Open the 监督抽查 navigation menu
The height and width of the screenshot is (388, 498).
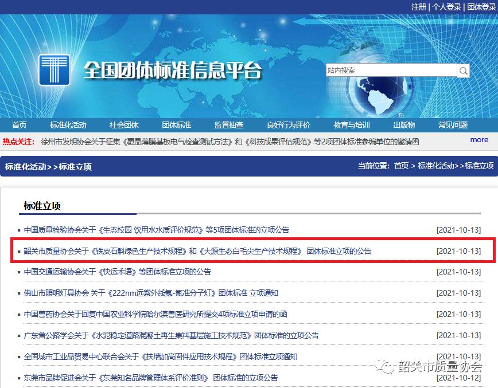coord(229,125)
